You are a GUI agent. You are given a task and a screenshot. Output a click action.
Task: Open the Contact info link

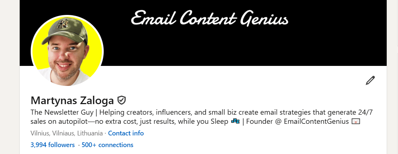point(126,133)
